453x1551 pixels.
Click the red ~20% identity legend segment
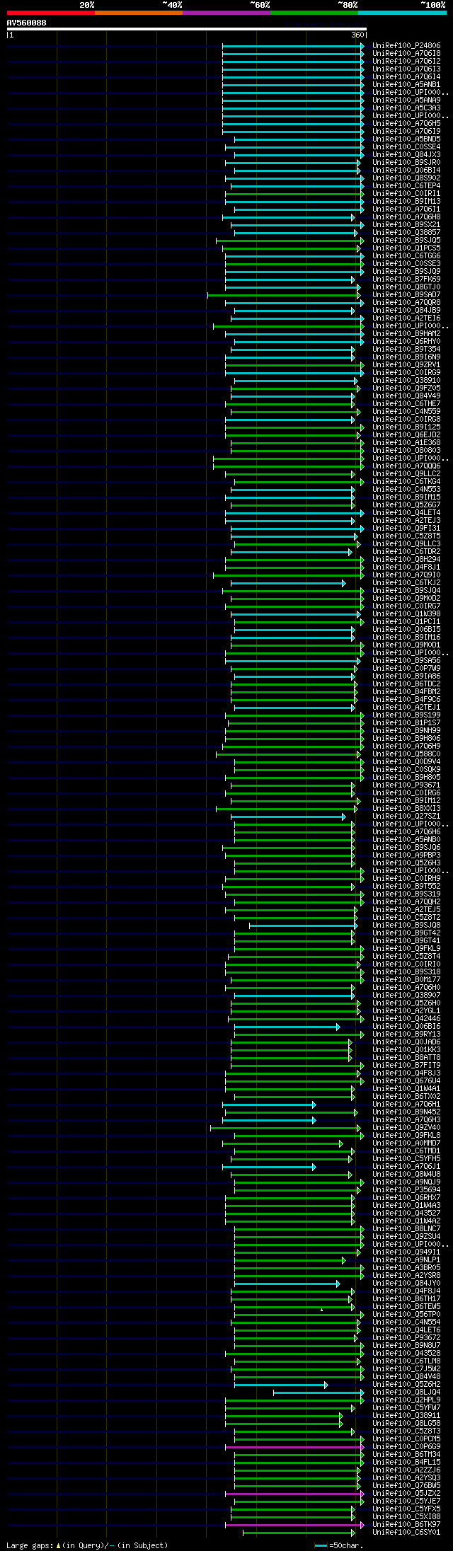tap(50, 13)
